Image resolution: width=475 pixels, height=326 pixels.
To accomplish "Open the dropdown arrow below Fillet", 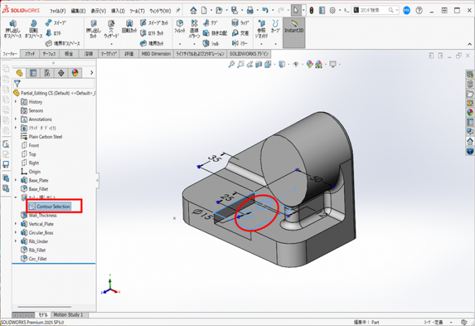I will click(179, 44).
